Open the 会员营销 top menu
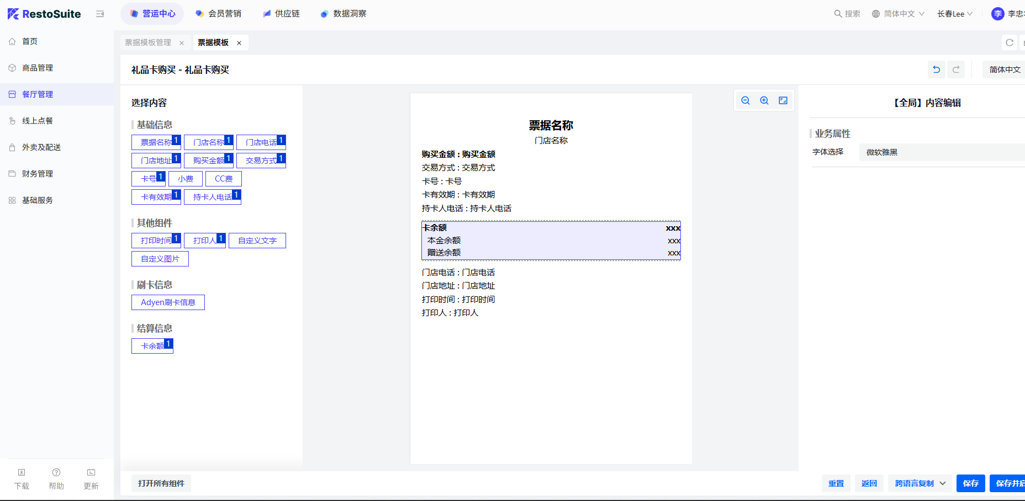This screenshot has width=1025, height=501. 219,14
